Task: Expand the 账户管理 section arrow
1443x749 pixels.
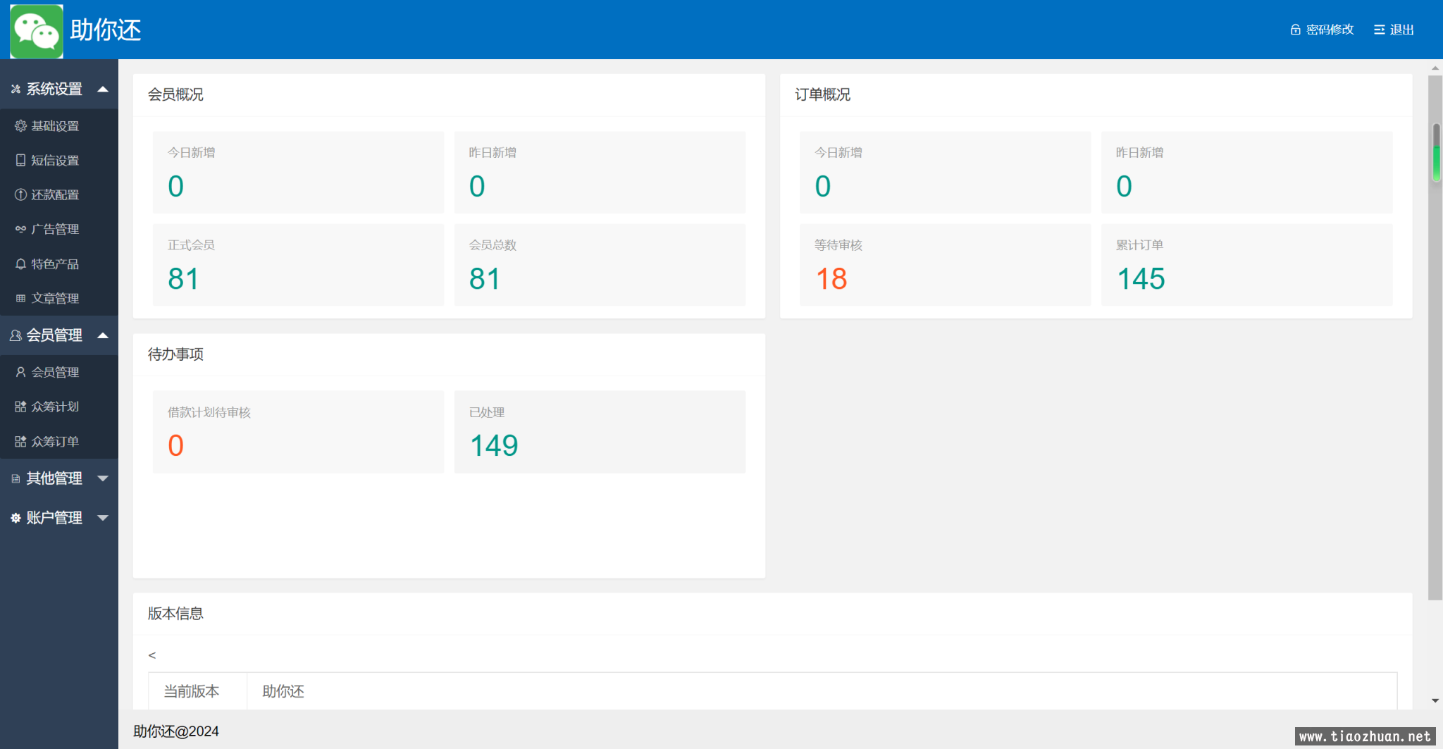Action: (103, 518)
